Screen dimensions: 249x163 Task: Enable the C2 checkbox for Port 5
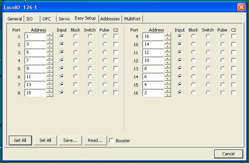pyautogui.click(x=116, y=68)
